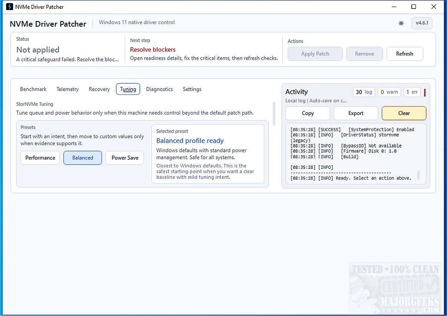The image size is (447, 316).
Task: Click the StorNVMe Tuning heading
Action: pos(34,104)
